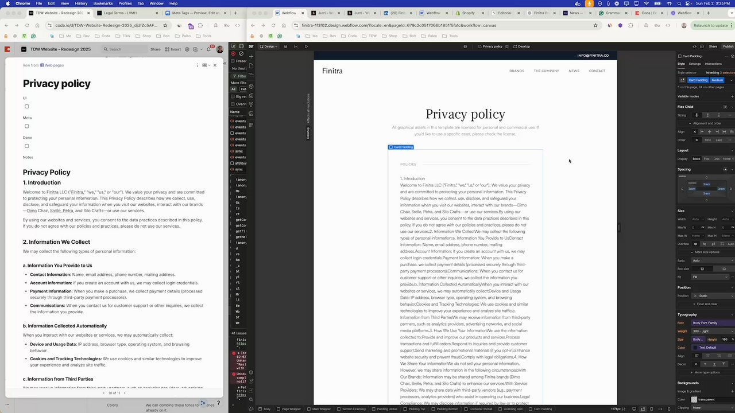Click the transparent background color swatch
735x413 pixels.
coord(694,400)
